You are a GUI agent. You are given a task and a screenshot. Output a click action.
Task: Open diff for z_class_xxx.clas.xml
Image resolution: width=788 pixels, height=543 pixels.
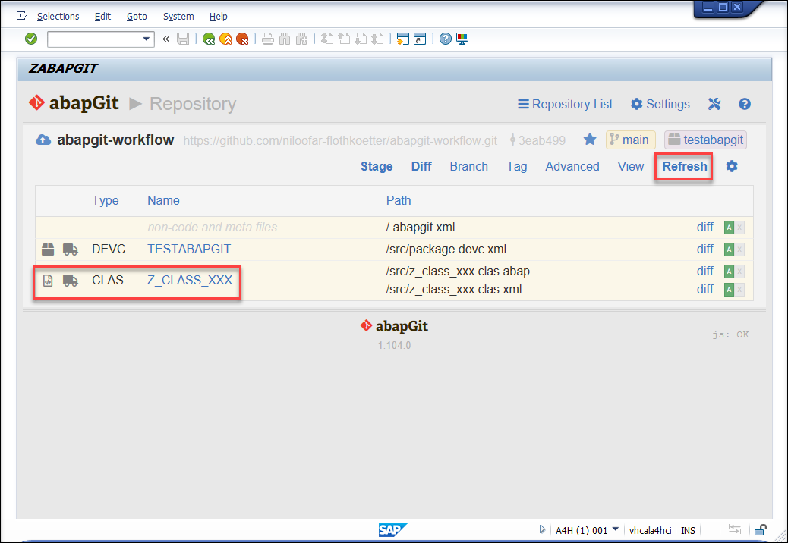pos(704,289)
